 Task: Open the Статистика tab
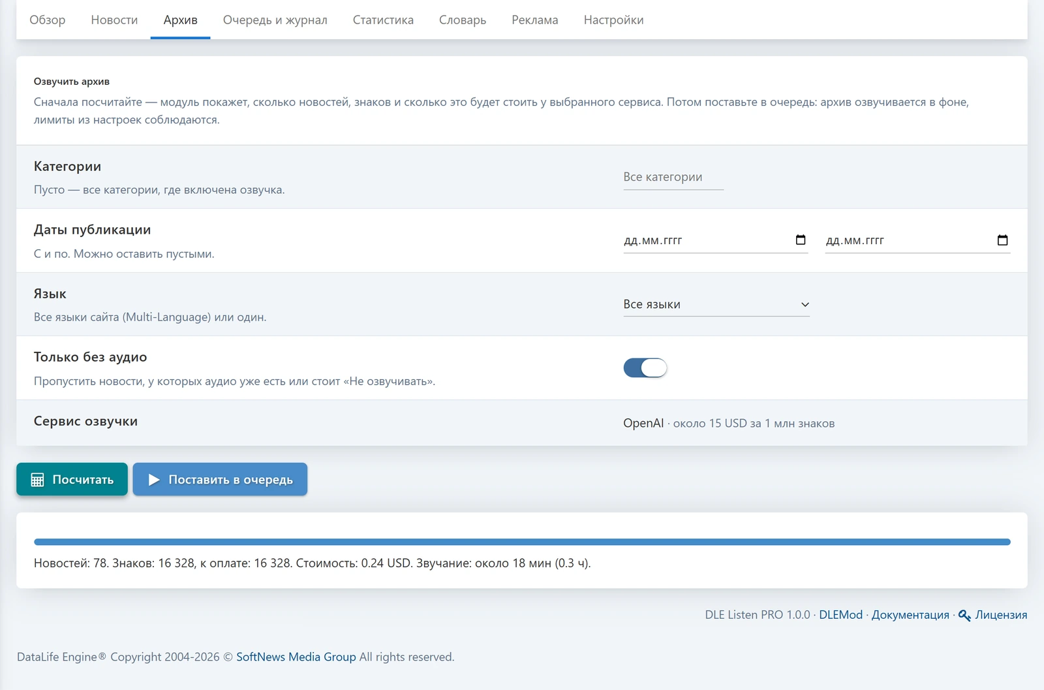pyautogui.click(x=383, y=20)
